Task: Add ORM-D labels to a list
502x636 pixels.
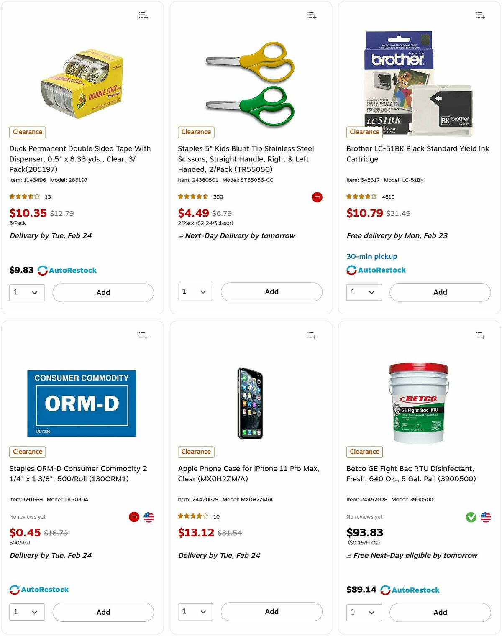Action: click(143, 335)
